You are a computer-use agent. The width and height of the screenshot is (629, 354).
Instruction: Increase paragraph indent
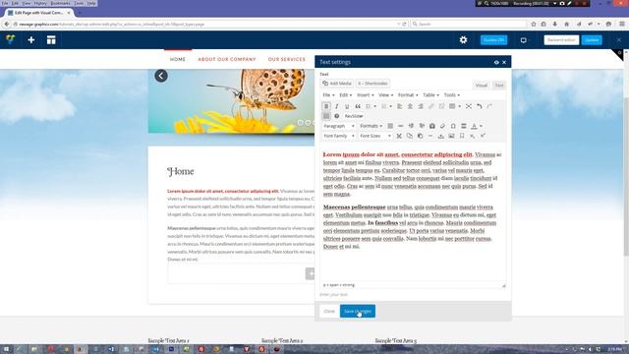coord(422,126)
